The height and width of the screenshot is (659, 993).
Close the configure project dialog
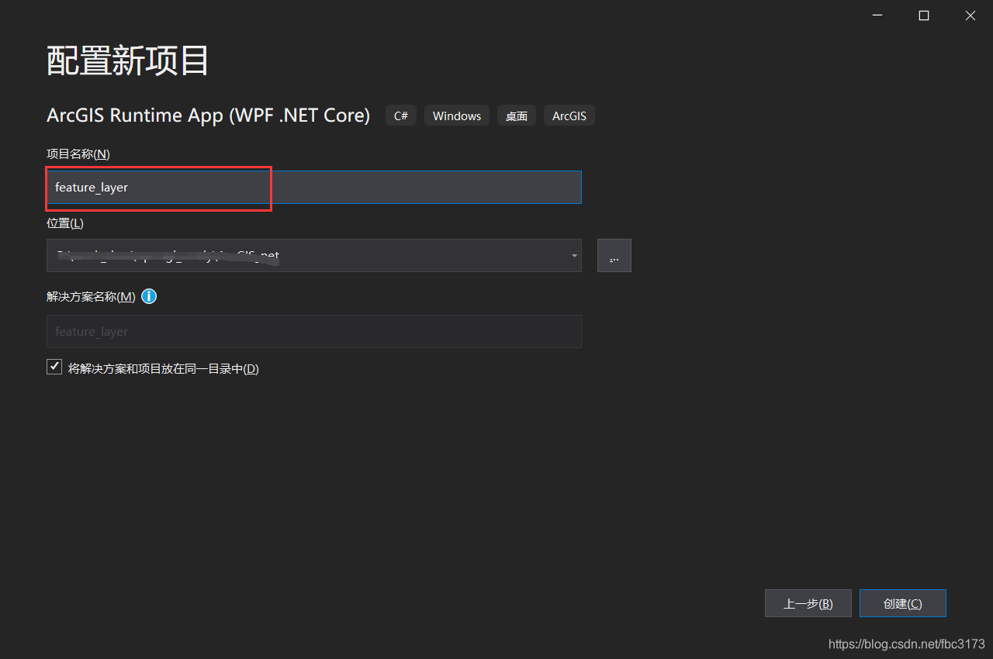click(970, 16)
